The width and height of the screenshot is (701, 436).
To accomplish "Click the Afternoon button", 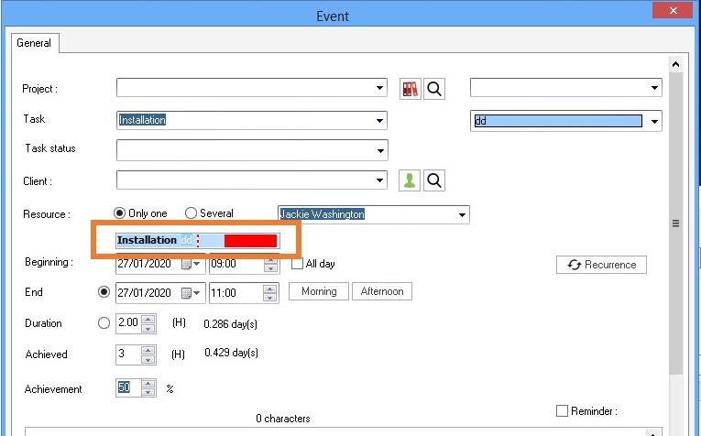I will 382,291.
